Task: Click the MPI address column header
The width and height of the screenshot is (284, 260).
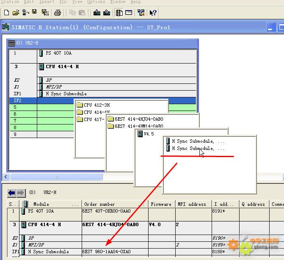Action: (x=193, y=204)
